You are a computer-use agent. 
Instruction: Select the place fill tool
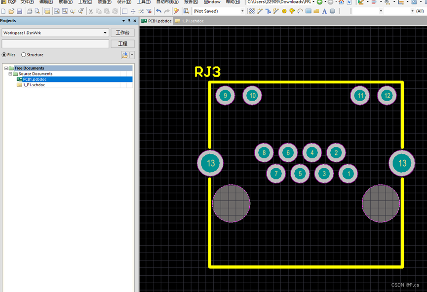click(x=308, y=11)
